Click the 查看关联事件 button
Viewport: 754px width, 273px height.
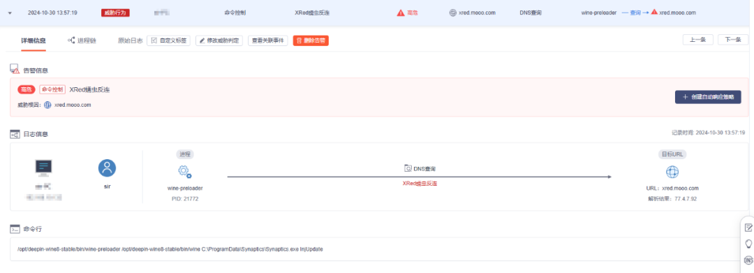(x=268, y=41)
